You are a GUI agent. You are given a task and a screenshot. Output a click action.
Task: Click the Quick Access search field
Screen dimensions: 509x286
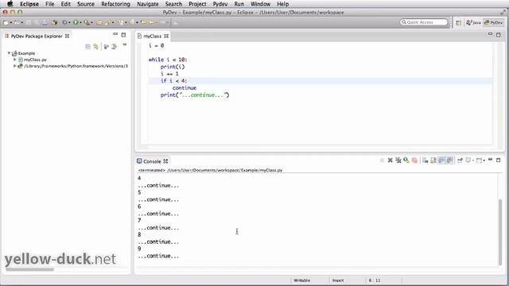point(424,22)
